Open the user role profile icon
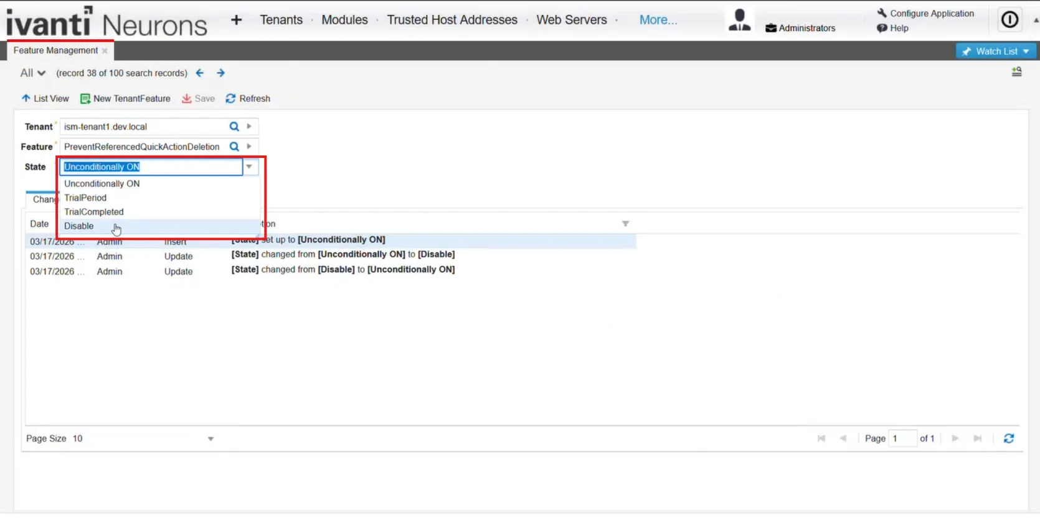Image resolution: width=1040 pixels, height=531 pixels. click(x=739, y=20)
